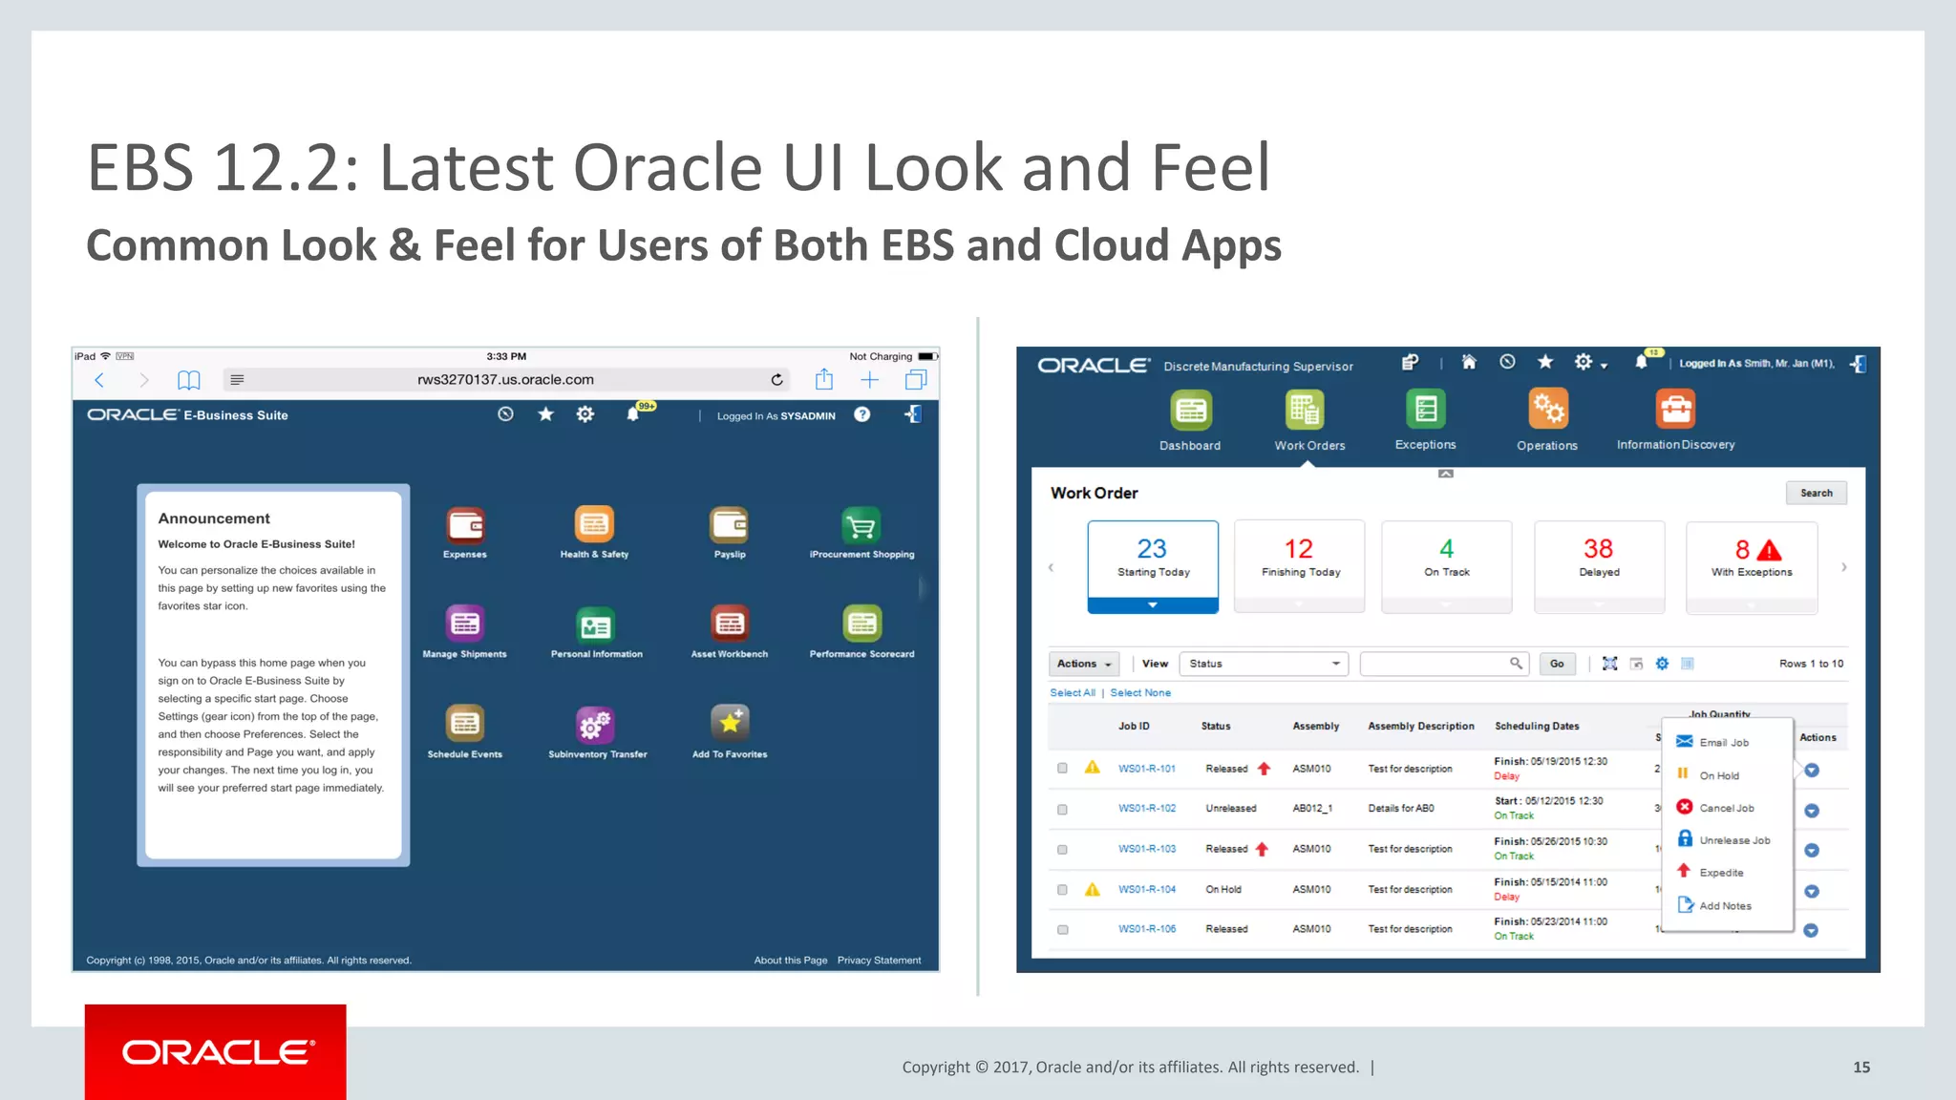Open the Performance Scorecard icon

(x=861, y=624)
